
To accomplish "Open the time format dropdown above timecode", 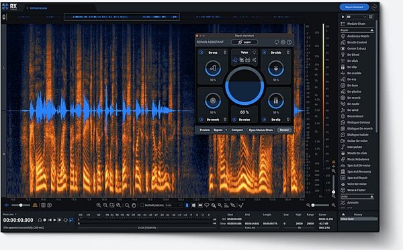I will 10,214.
